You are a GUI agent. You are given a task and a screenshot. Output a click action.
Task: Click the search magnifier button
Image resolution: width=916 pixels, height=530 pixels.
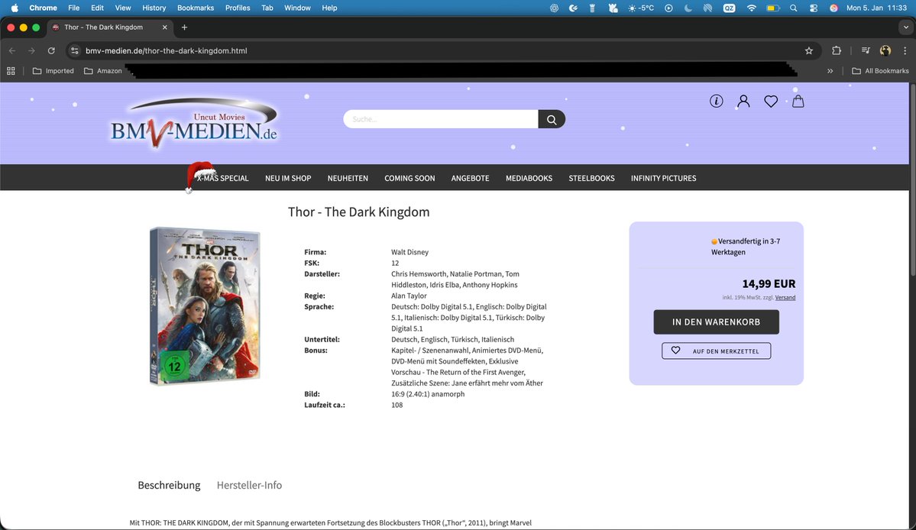pos(552,119)
